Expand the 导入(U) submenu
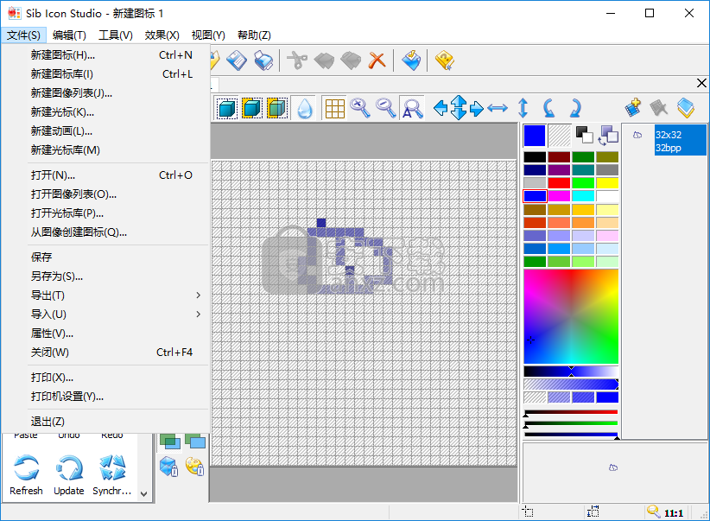The width and height of the screenshot is (710, 521). tap(117, 315)
